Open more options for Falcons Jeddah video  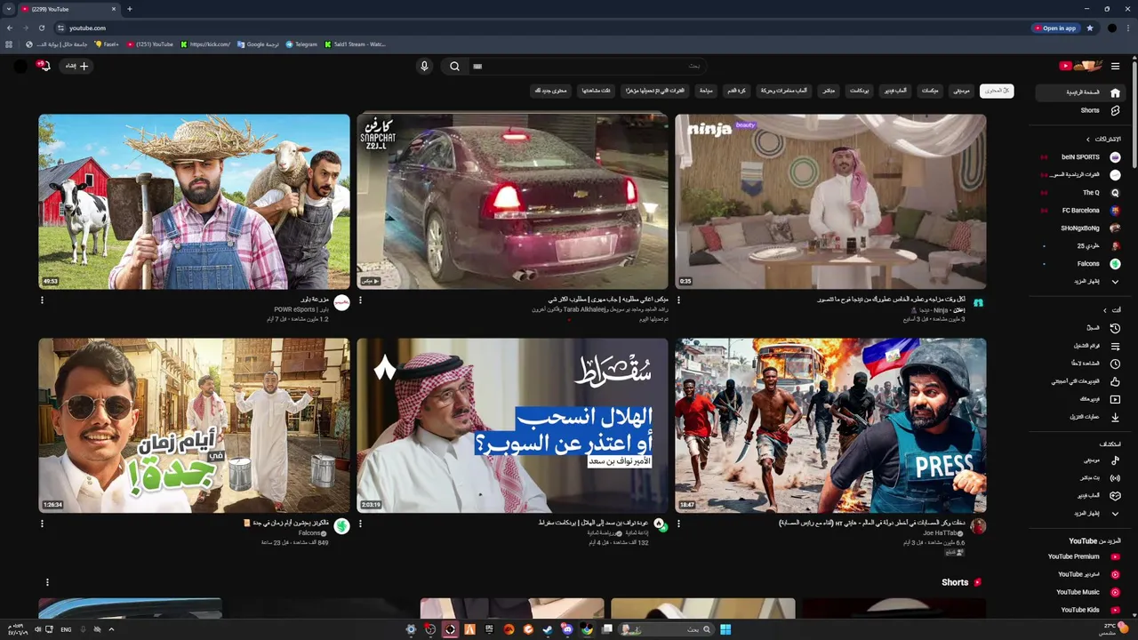(42, 524)
